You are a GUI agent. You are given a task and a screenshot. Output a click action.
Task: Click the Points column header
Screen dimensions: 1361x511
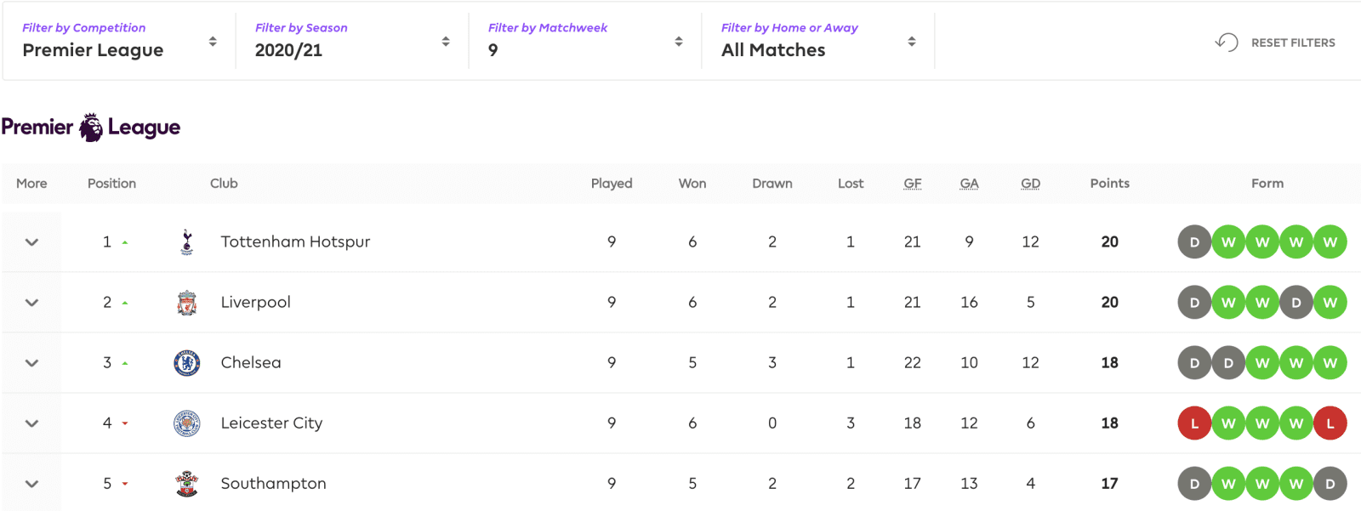(x=1110, y=184)
